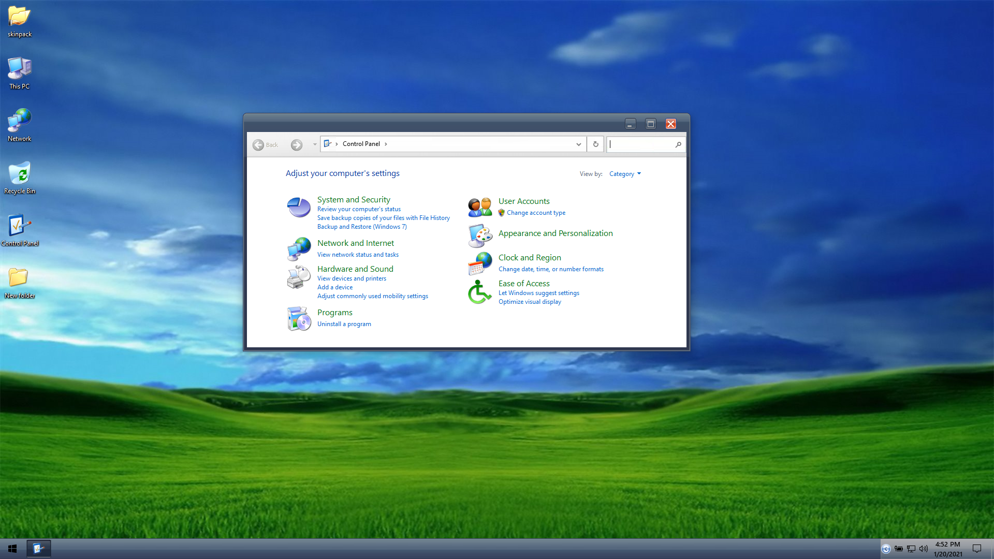Click the Control Panel breadcrumb segment
The width and height of the screenshot is (994, 559).
[361, 144]
